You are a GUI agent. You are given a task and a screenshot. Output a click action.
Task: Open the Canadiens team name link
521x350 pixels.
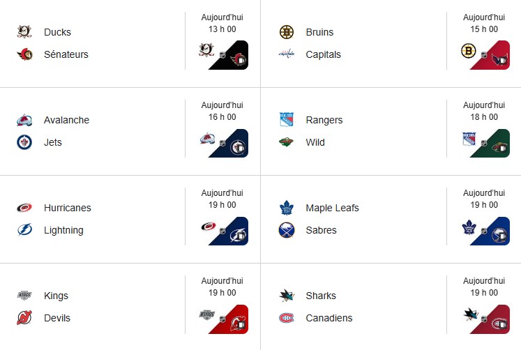329,318
